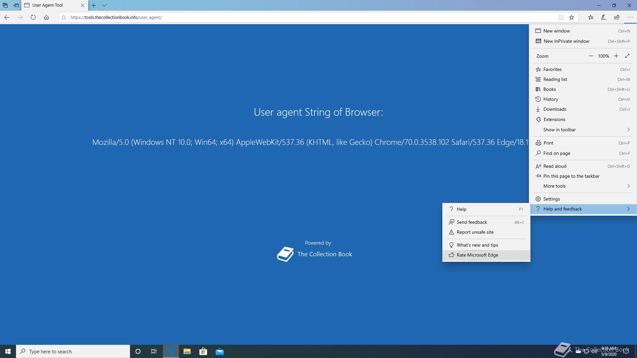Screen dimensions: 637x358
Task: Click New InPrivate window option
Action: coord(566,41)
